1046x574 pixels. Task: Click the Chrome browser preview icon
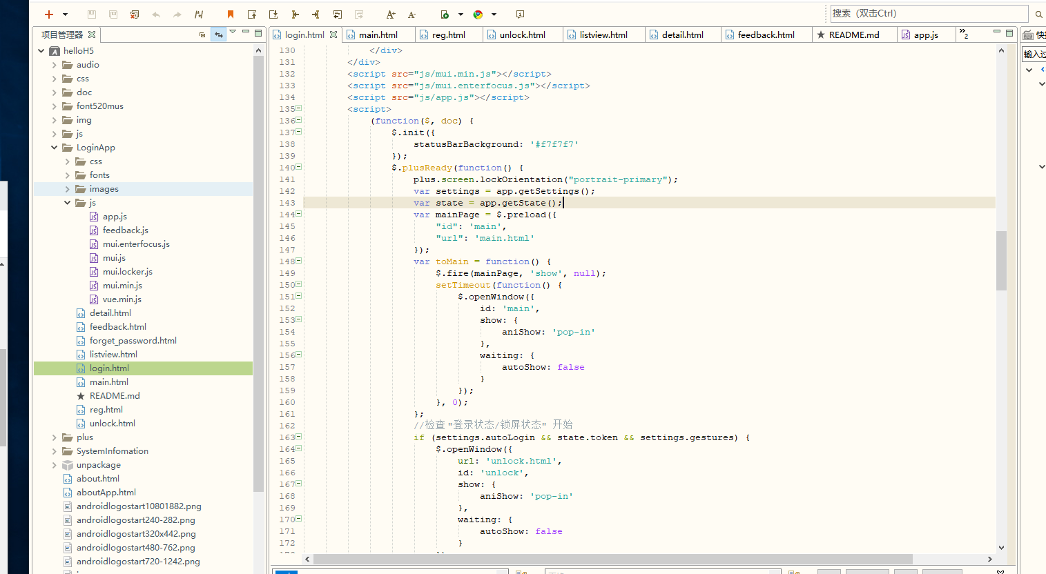point(478,14)
